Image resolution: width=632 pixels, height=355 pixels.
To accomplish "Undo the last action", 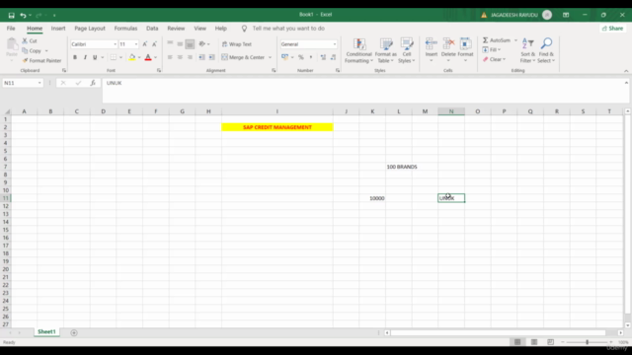I will point(23,16).
